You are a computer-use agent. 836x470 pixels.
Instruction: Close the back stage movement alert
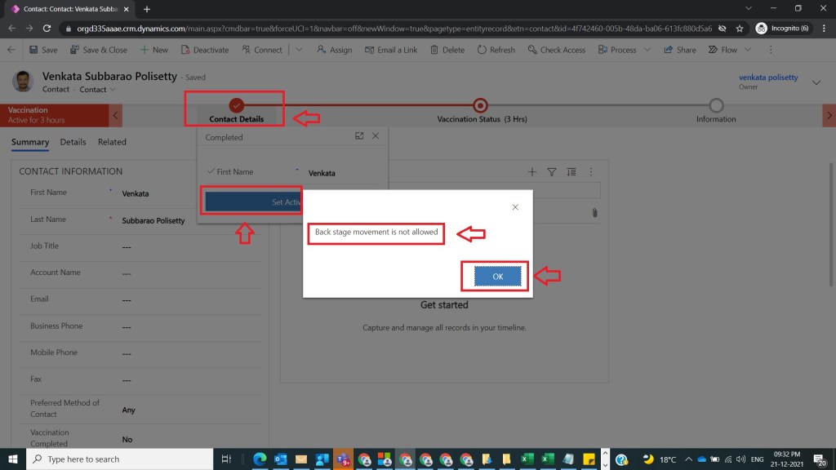click(515, 207)
